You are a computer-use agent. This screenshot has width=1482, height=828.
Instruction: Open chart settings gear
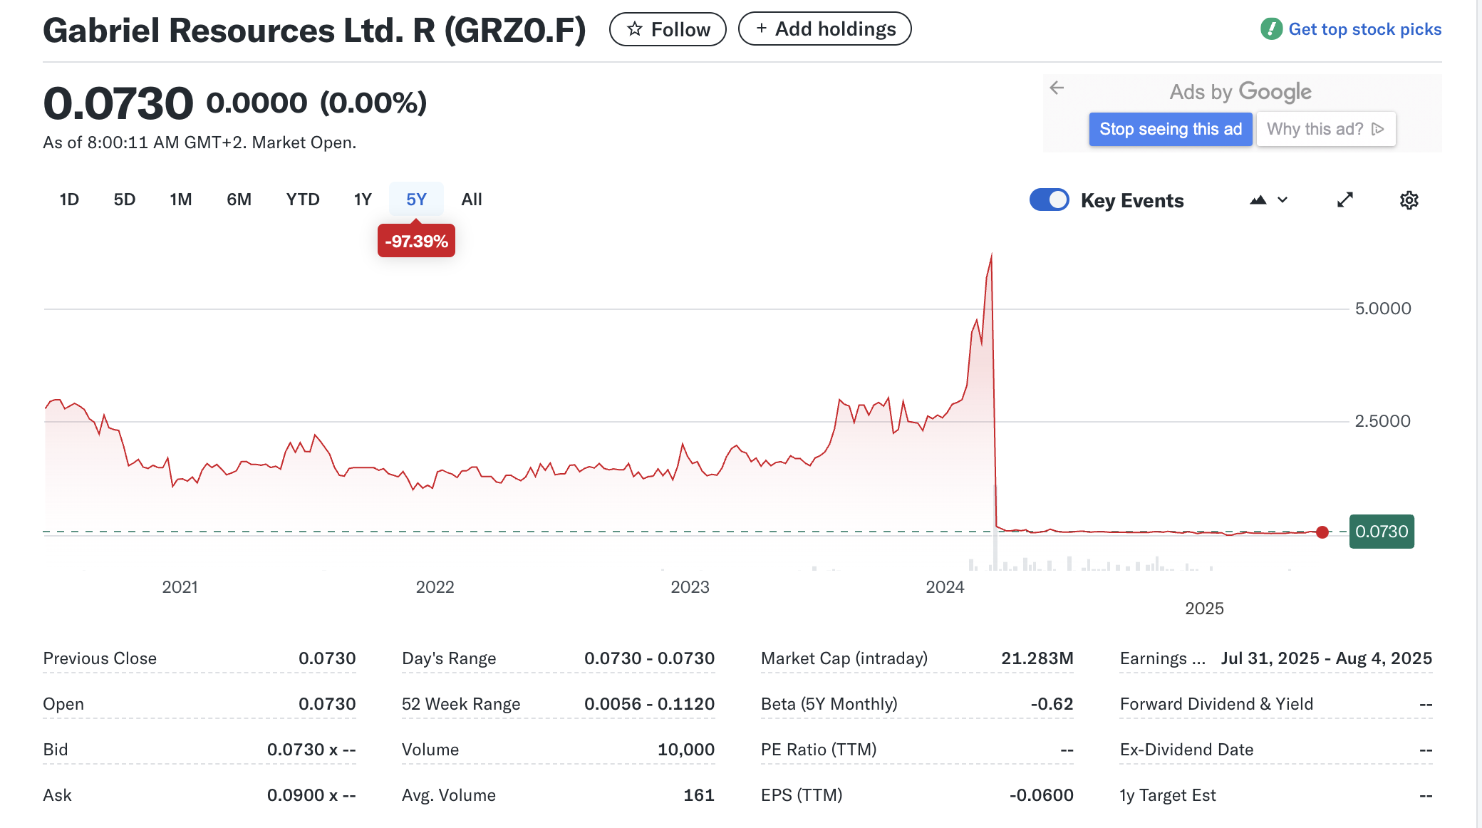(x=1409, y=200)
